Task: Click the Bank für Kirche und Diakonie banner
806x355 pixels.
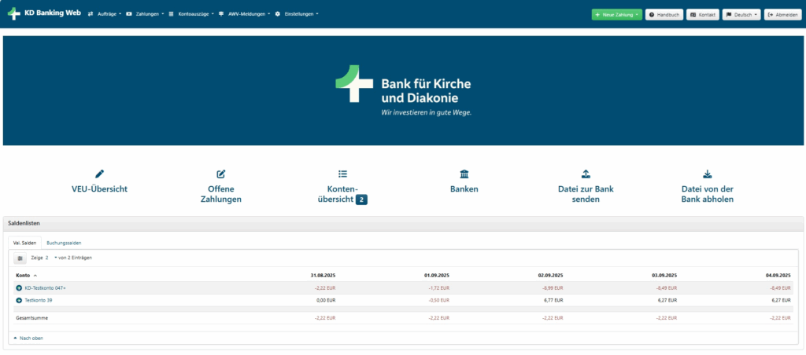Action: [403, 90]
